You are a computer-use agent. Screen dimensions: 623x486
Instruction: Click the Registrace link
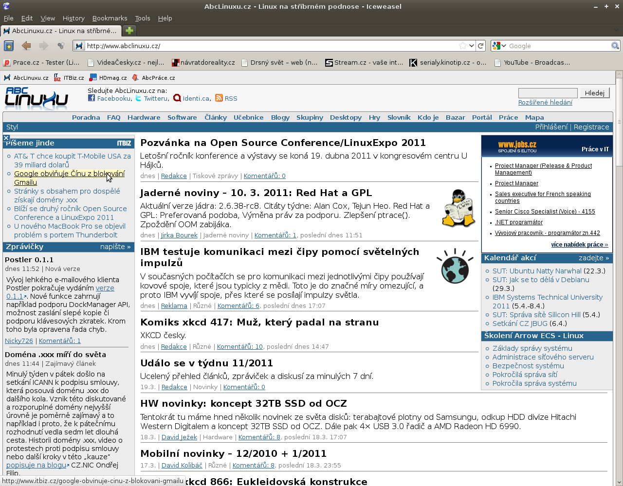click(x=591, y=127)
